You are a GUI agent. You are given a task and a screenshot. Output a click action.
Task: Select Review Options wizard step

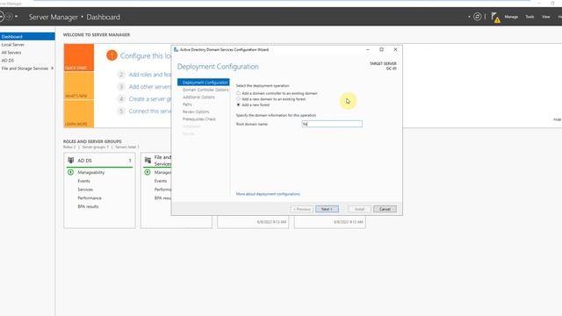click(196, 111)
